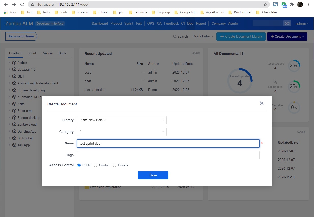Close the Create Document dialog
Viewport: 314px width, 217px height.
click(261, 103)
